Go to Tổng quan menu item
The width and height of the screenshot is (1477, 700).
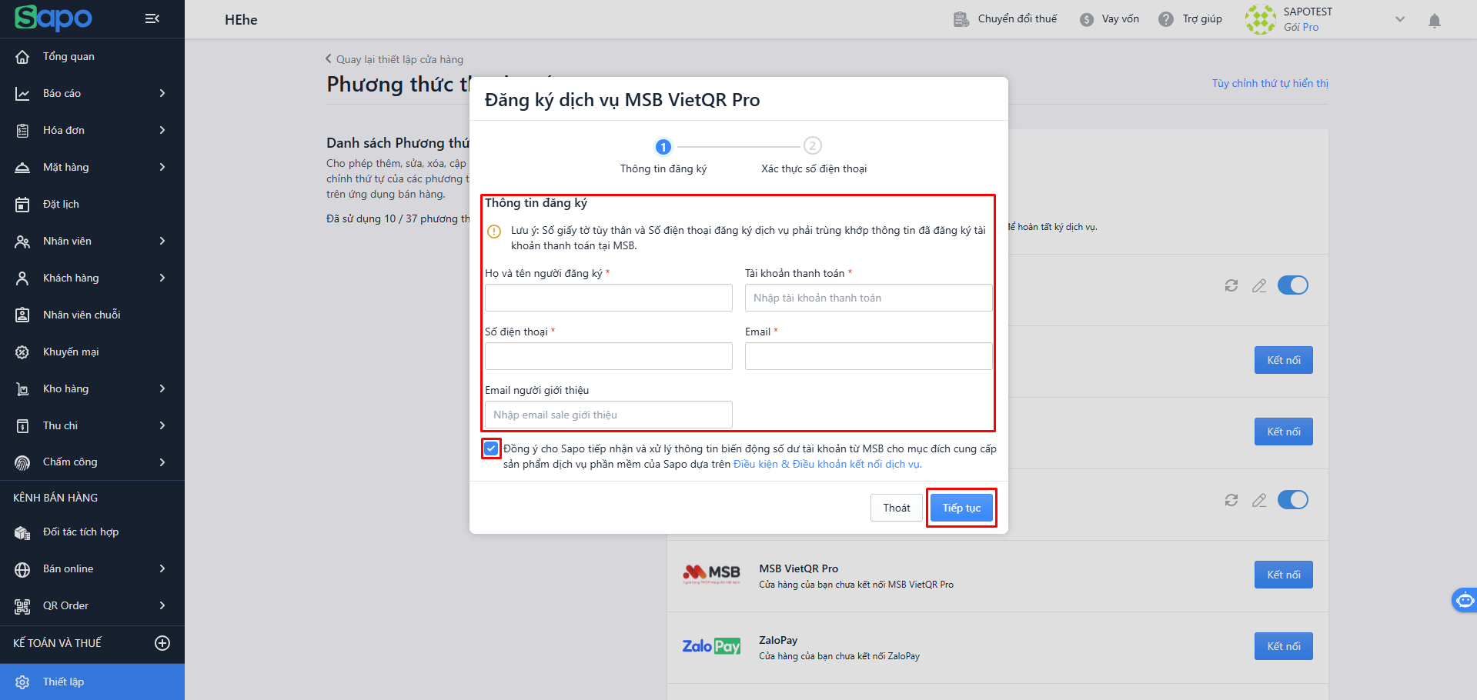92,56
